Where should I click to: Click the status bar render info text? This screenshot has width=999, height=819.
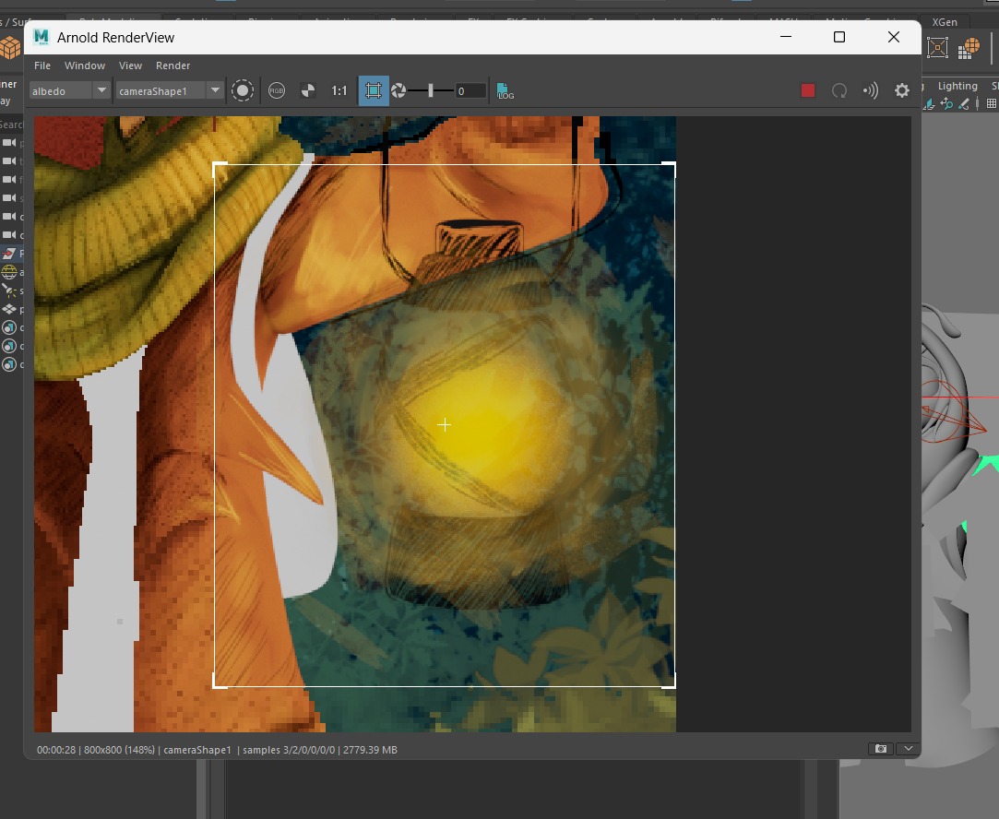(x=217, y=750)
